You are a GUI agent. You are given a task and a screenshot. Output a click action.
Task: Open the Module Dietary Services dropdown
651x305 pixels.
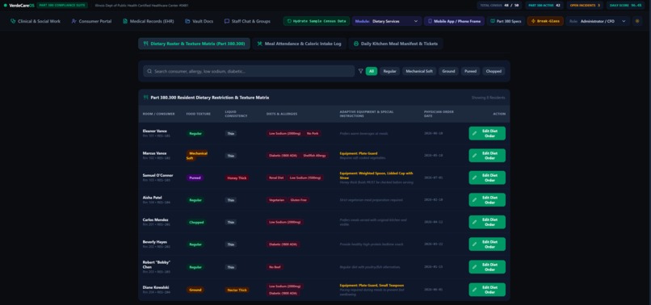point(387,21)
